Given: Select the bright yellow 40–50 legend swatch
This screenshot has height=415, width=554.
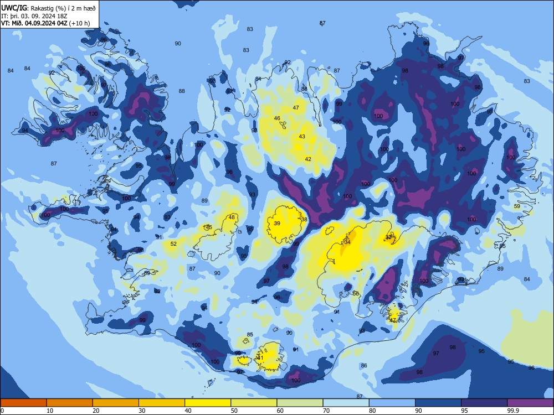Looking at the screenshot, I should 208,403.
